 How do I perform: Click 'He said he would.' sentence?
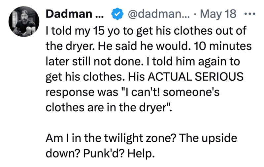click(x=144, y=46)
